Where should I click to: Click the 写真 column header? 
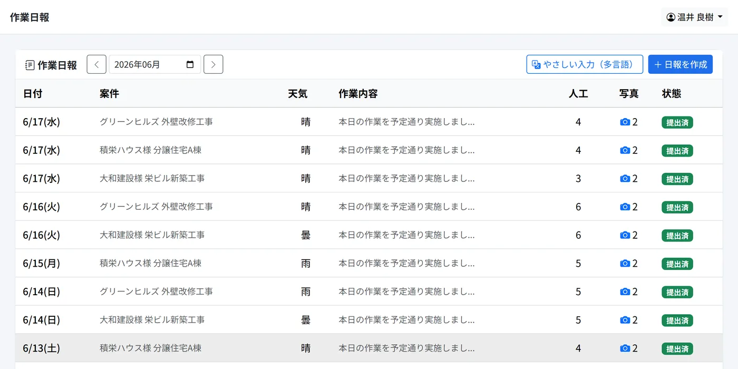[x=629, y=93]
